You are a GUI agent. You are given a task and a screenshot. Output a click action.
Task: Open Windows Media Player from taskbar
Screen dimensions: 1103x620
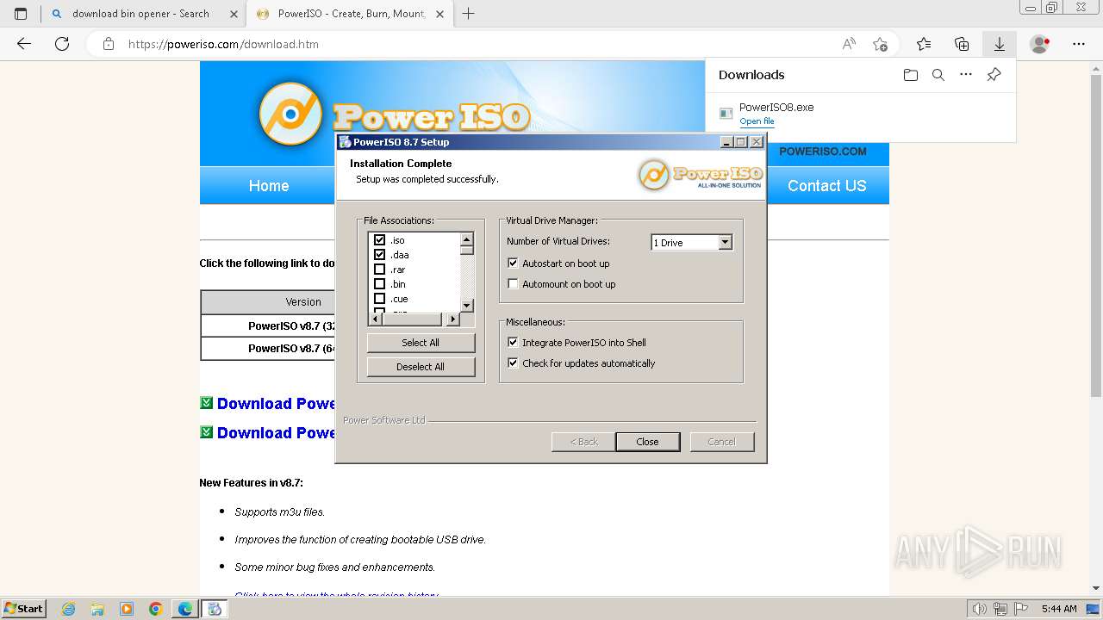click(x=127, y=609)
